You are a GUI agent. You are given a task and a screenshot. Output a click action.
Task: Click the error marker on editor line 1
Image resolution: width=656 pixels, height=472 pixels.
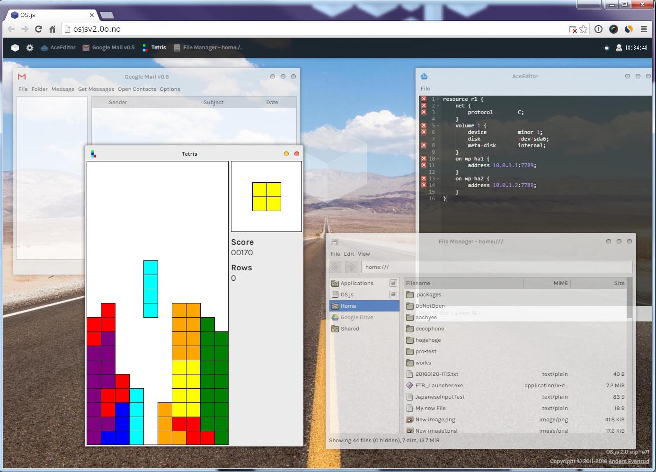(x=424, y=99)
